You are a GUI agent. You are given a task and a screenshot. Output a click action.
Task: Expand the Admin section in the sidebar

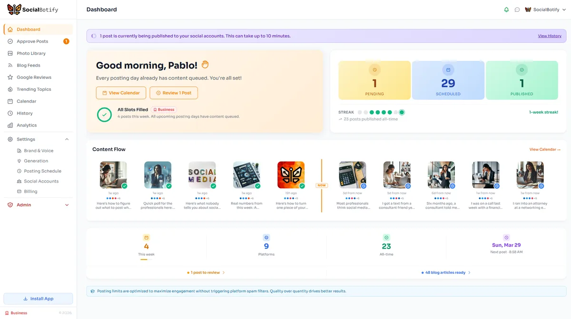(x=66, y=205)
